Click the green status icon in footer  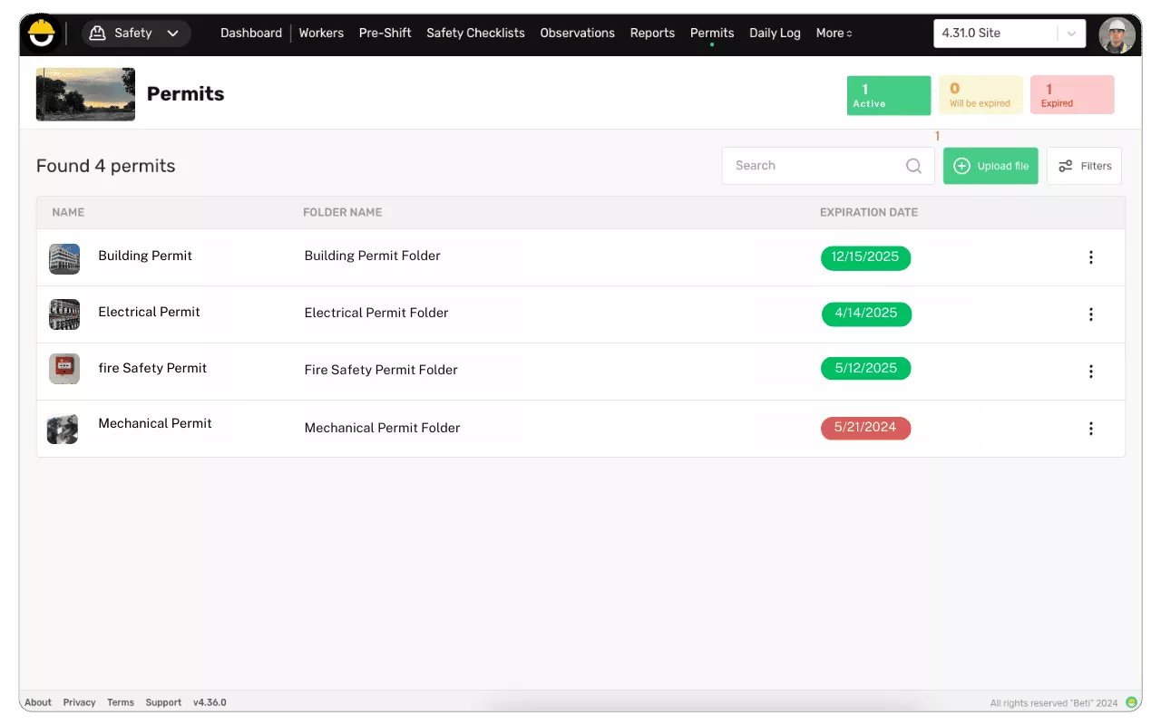[1131, 702]
